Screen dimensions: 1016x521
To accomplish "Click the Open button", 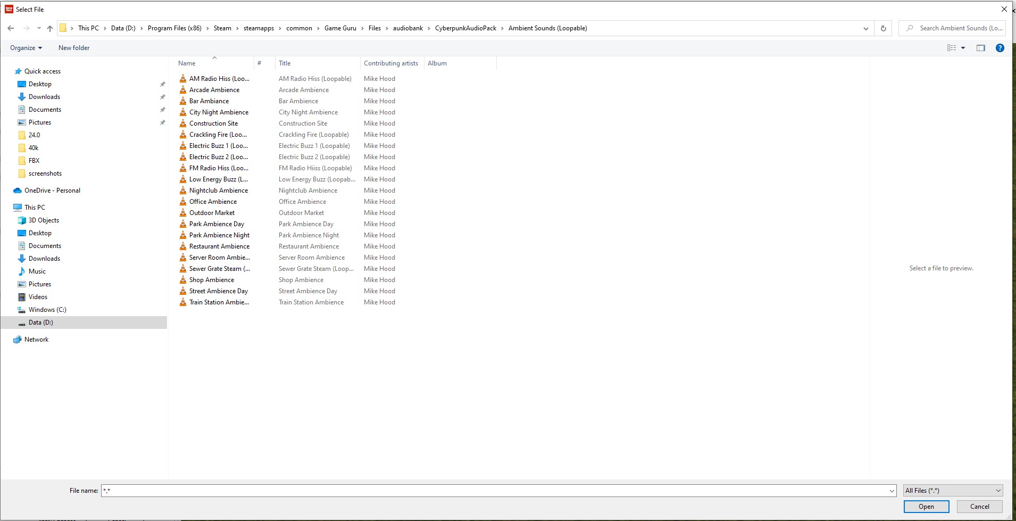I will click(926, 507).
